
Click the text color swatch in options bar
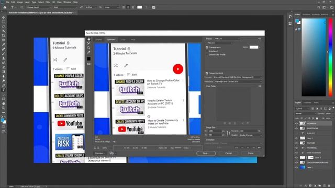point(140,7)
